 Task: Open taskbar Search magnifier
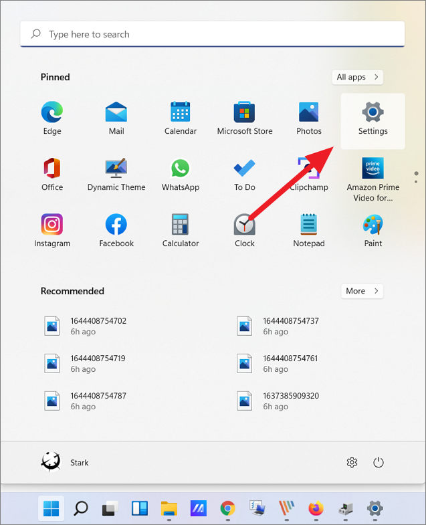point(81,508)
